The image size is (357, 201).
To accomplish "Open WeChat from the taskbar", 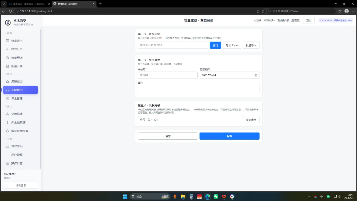I will coord(216,196).
